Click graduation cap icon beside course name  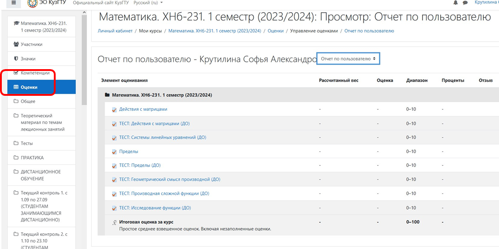click(16, 23)
